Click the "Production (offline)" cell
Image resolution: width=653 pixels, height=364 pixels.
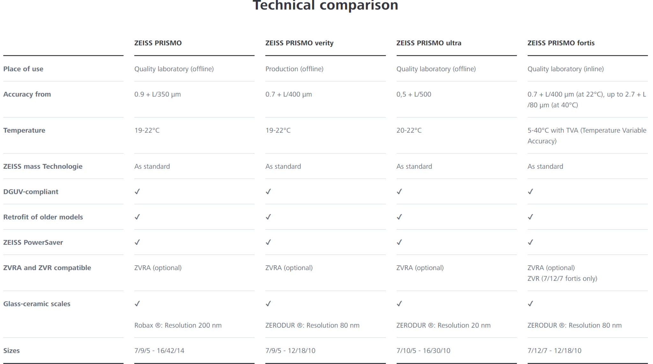(x=294, y=69)
